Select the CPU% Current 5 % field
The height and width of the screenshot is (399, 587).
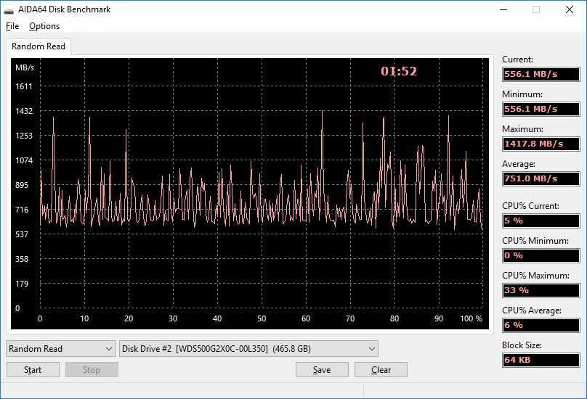point(541,221)
